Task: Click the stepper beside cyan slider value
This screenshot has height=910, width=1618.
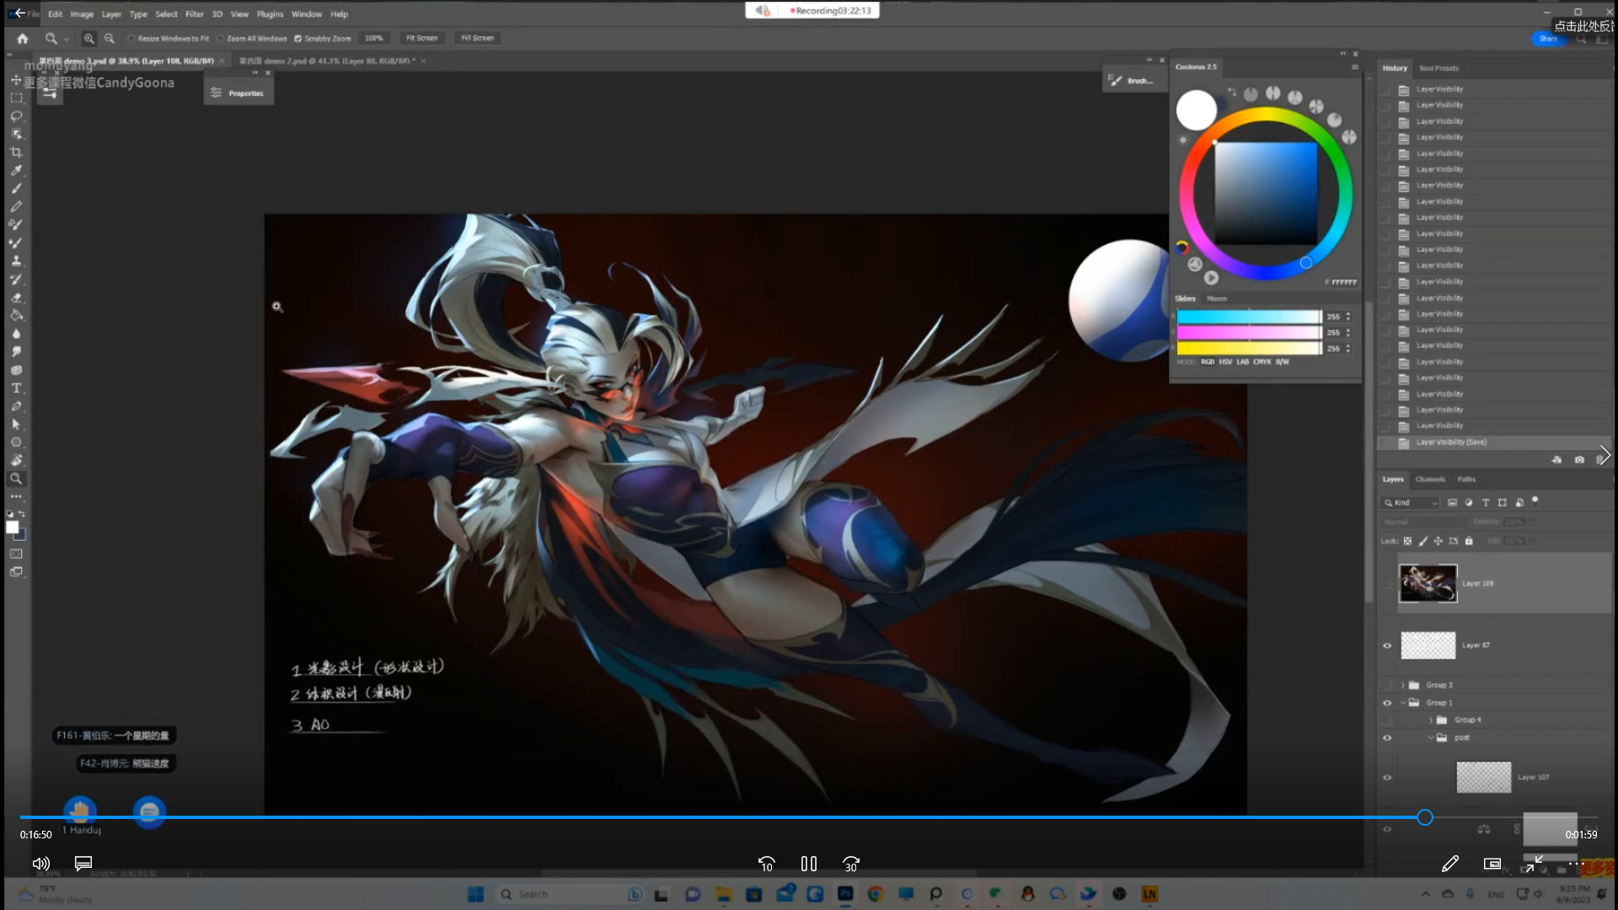Action: click(x=1348, y=317)
